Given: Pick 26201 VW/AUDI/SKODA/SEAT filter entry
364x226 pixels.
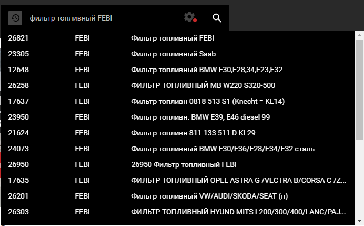Looking at the screenshot, I should (x=178, y=196).
